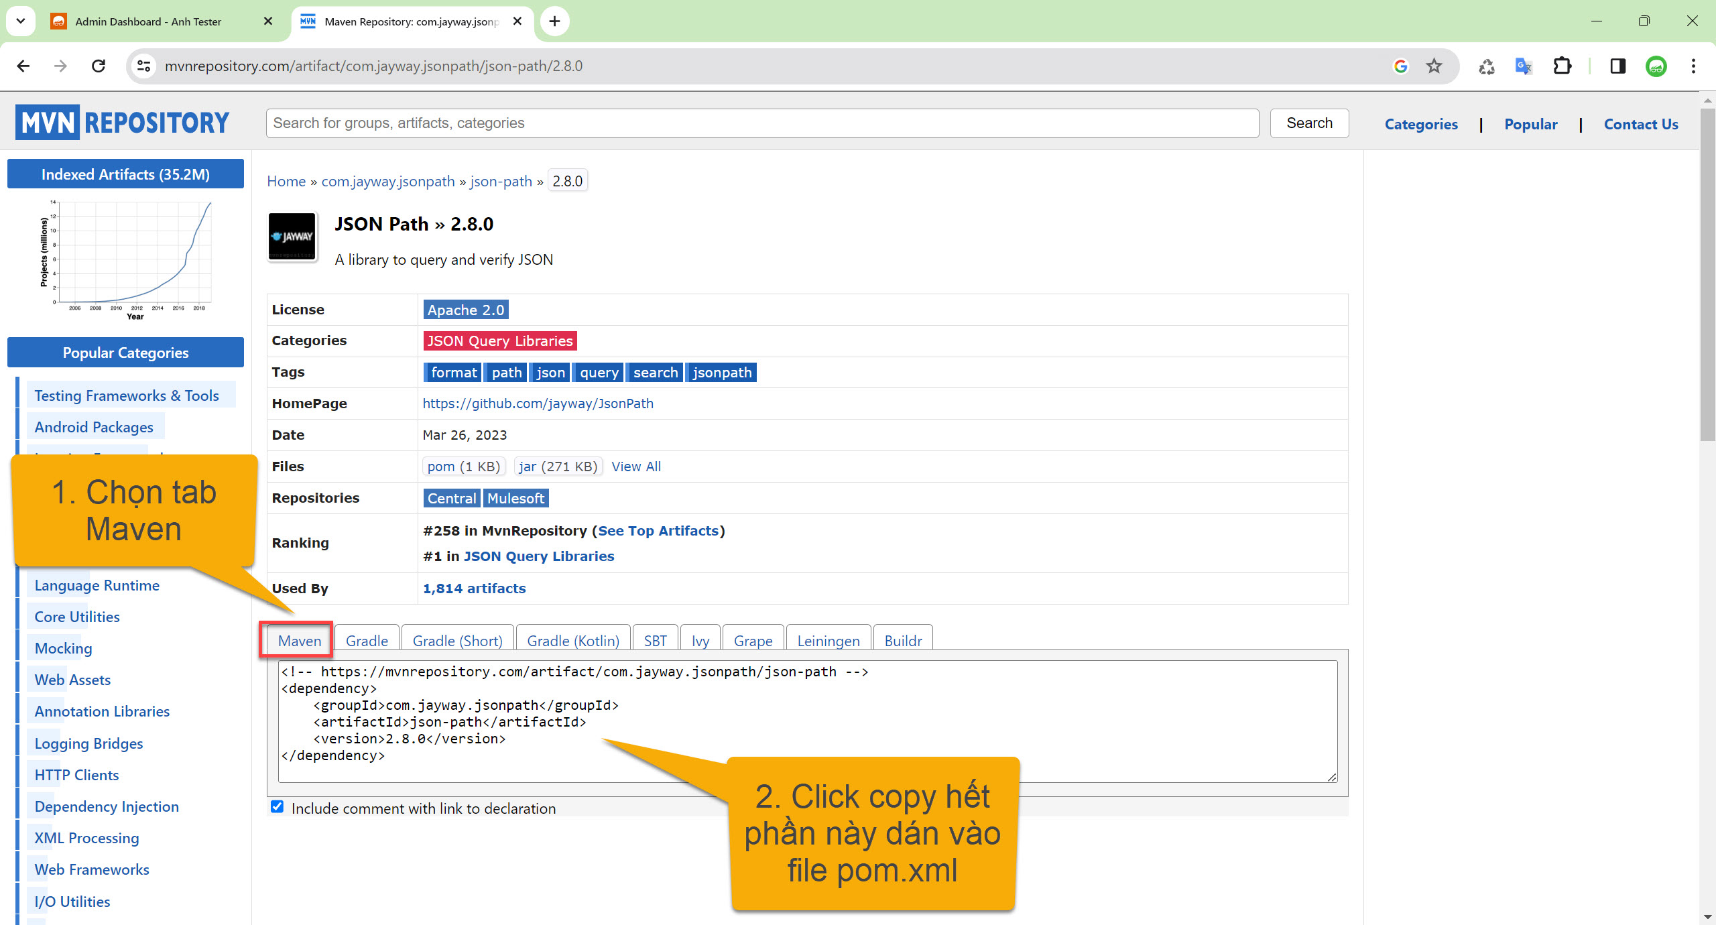Open Dependency Injection category
The width and height of the screenshot is (1716, 925).
tap(107, 806)
